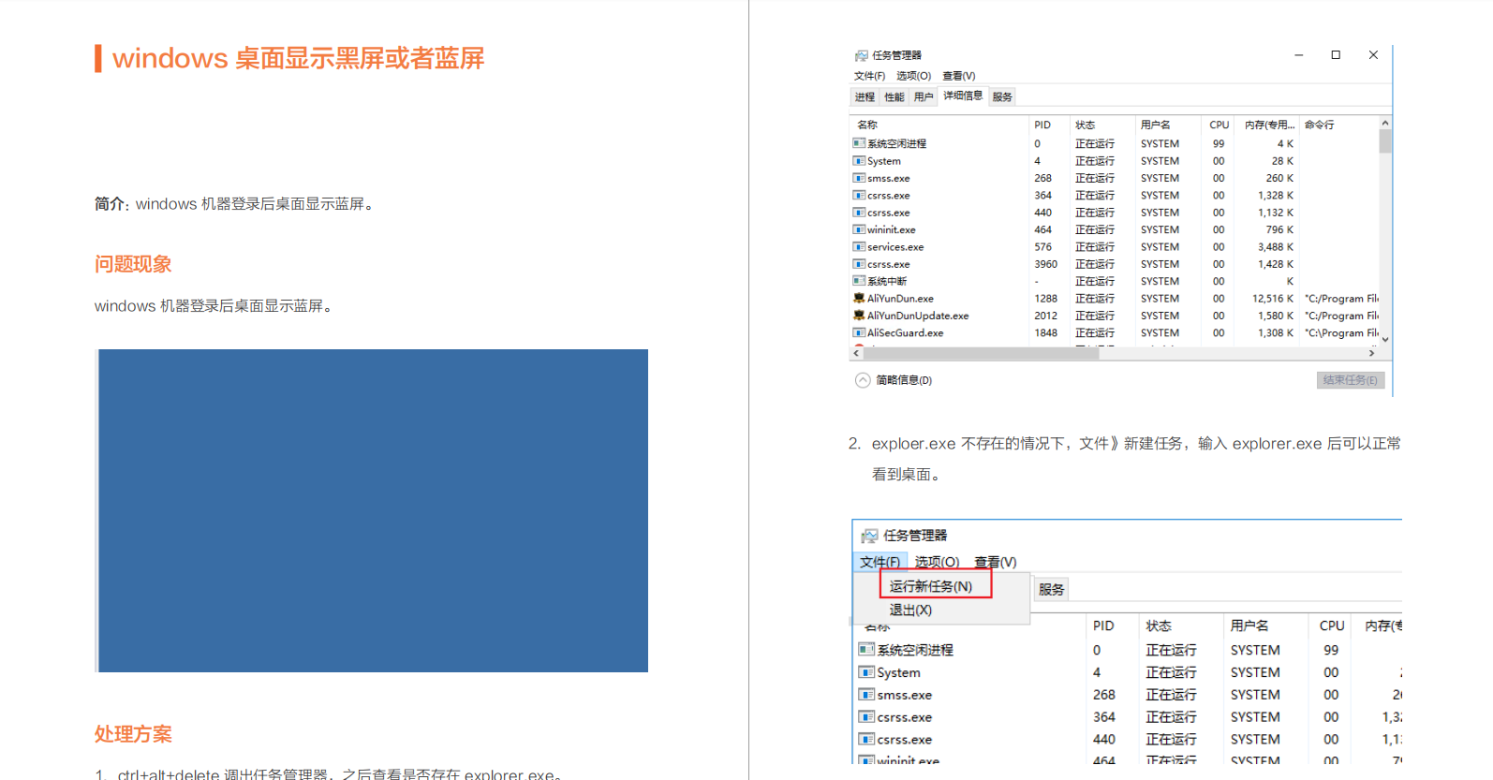Click the PID value 1848

point(1045,332)
